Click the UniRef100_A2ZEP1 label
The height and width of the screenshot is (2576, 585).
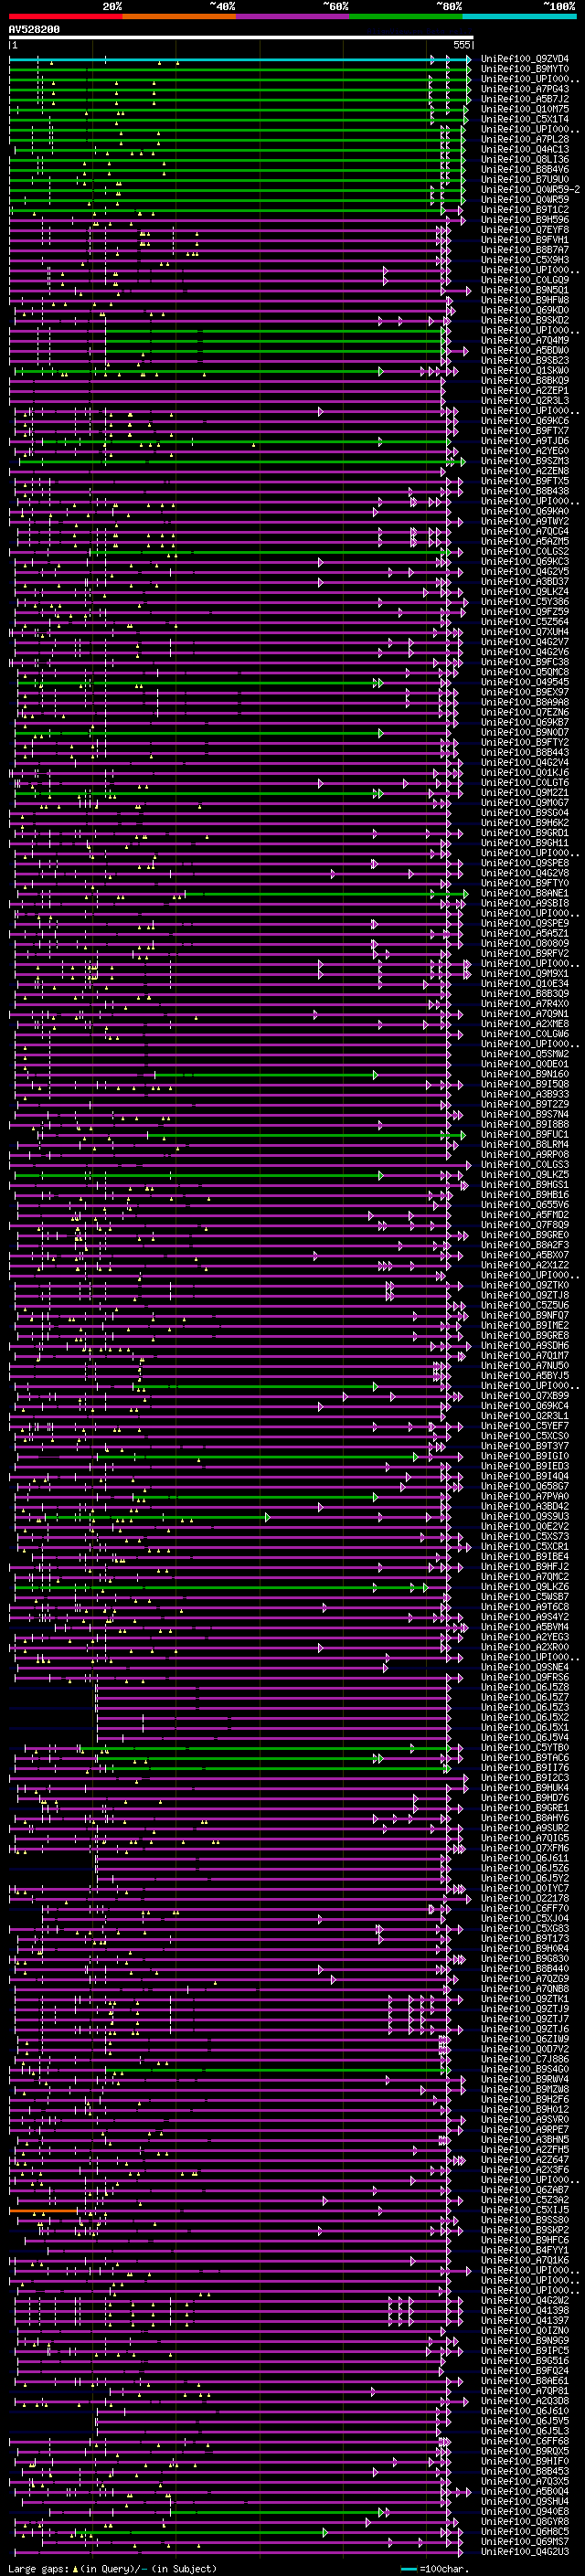pyautogui.click(x=525, y=390)
